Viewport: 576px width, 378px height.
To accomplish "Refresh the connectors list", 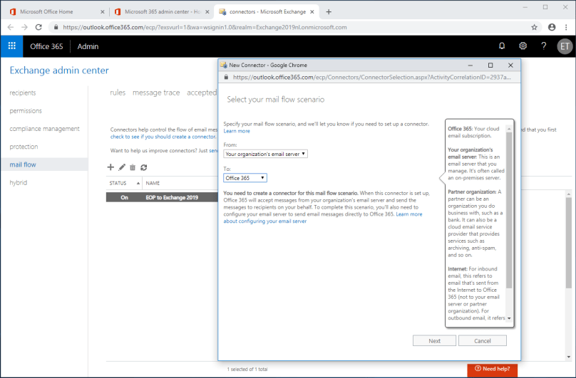I will [x=144, y=167].
